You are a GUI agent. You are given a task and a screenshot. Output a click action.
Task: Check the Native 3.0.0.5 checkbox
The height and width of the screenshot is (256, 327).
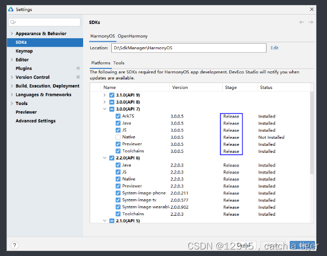(118, 137)
